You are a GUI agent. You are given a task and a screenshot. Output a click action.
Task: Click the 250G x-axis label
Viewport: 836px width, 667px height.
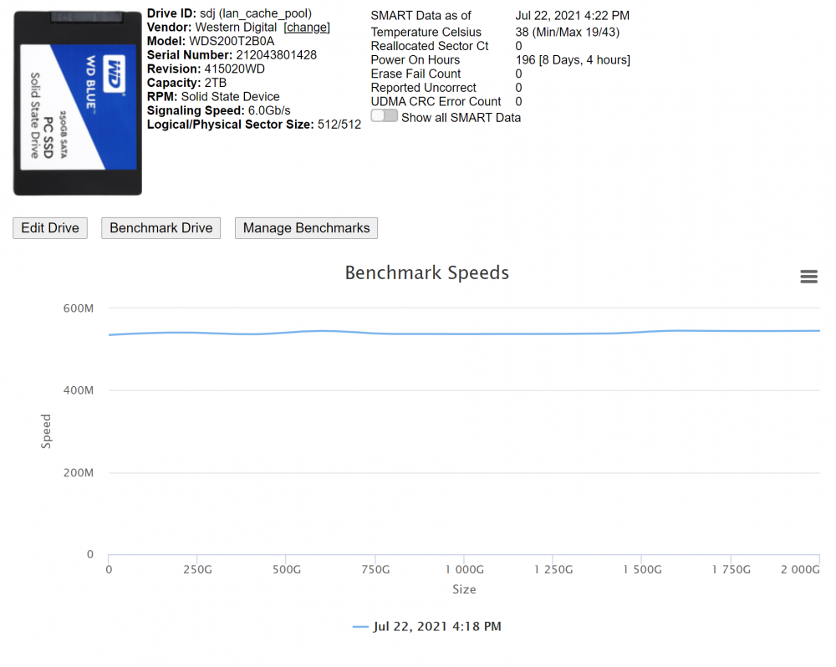(197, 569)
